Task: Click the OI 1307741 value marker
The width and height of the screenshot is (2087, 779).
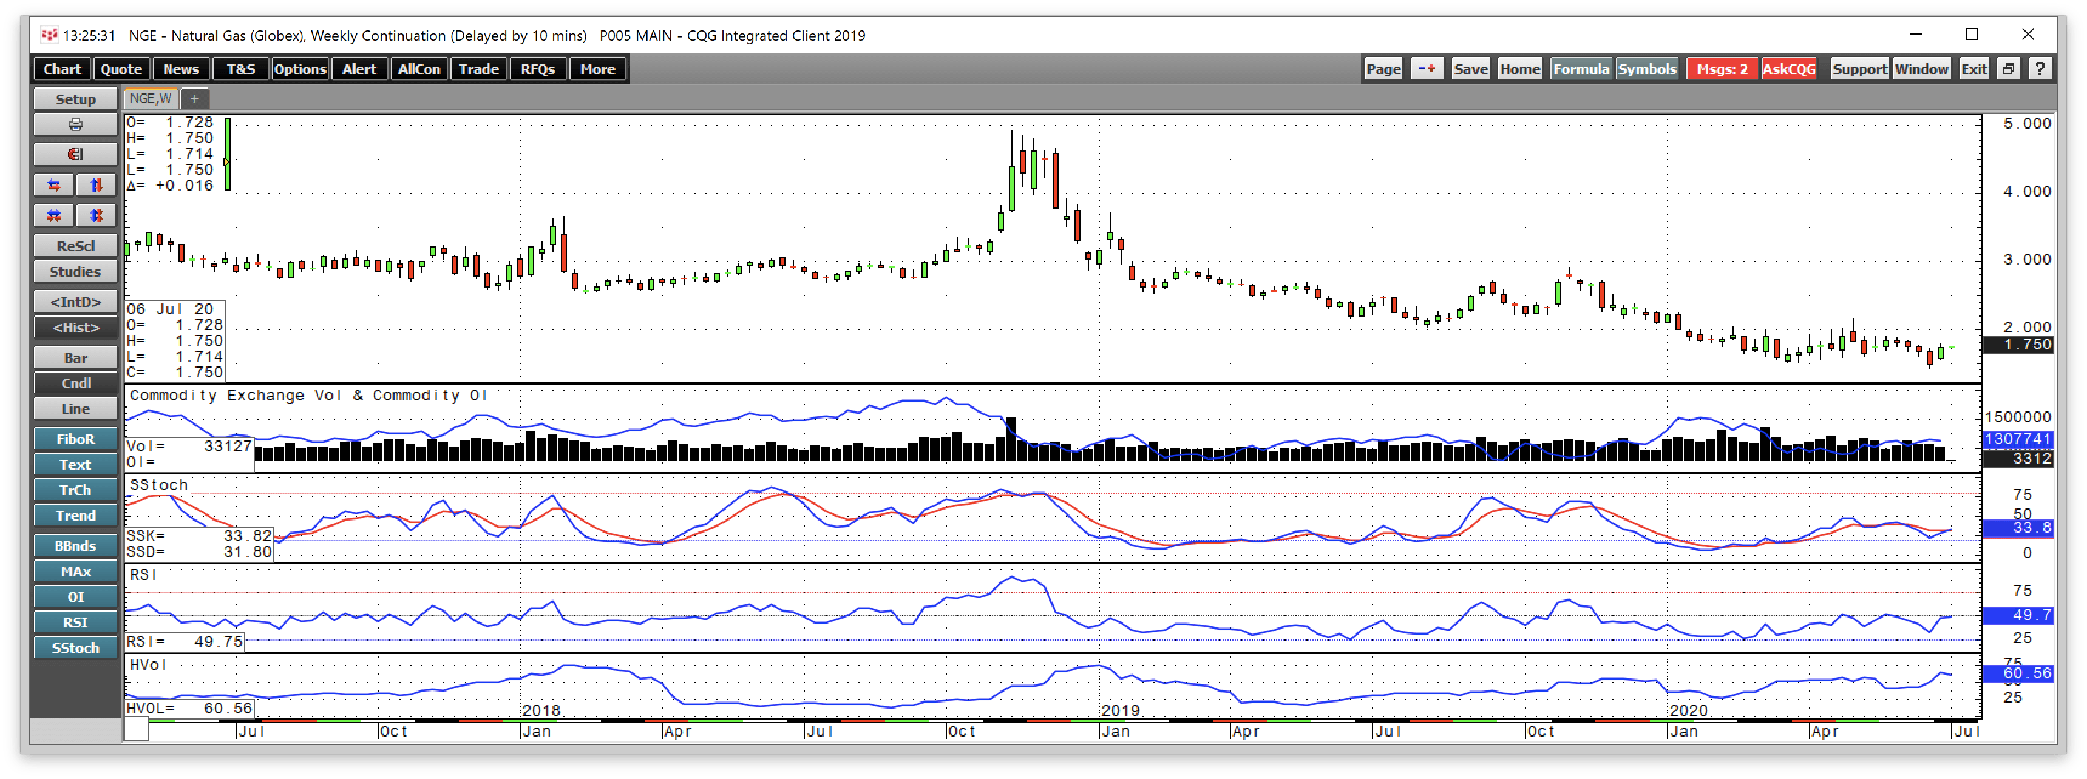Action: [x=2017, y=439]
